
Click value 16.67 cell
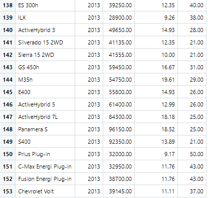click(x=156, y=67)
